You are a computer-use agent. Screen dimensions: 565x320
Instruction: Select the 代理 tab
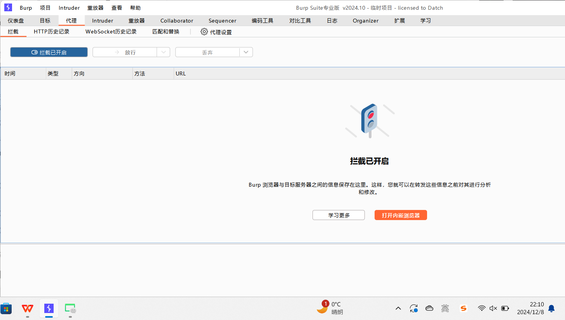pyautogui.click(x=71, y=21)
